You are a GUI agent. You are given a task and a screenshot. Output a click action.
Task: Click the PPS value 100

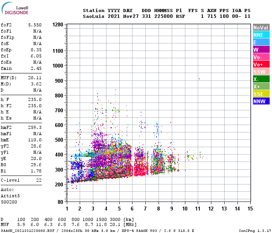224,16
